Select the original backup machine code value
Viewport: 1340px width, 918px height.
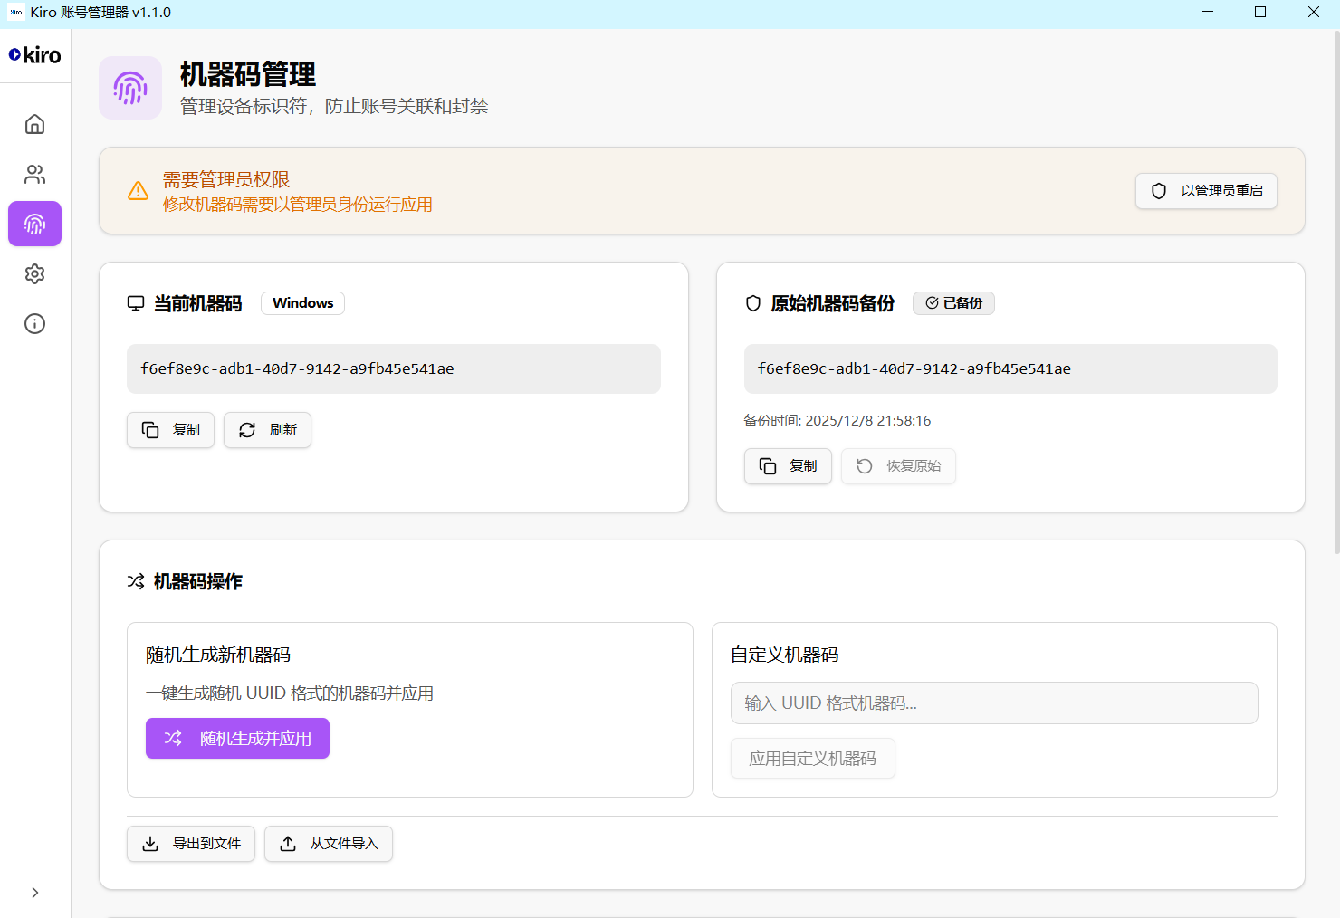(x=1010, y=368)
